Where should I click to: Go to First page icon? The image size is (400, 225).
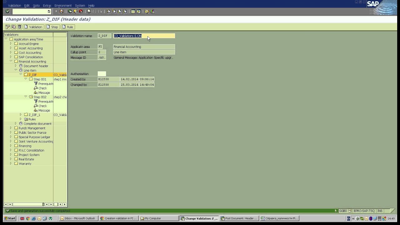pos(108,11)
